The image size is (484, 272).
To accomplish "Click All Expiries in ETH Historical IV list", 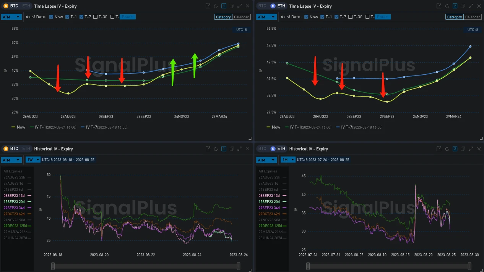I will pyautogui.click(x=268, y=171).
